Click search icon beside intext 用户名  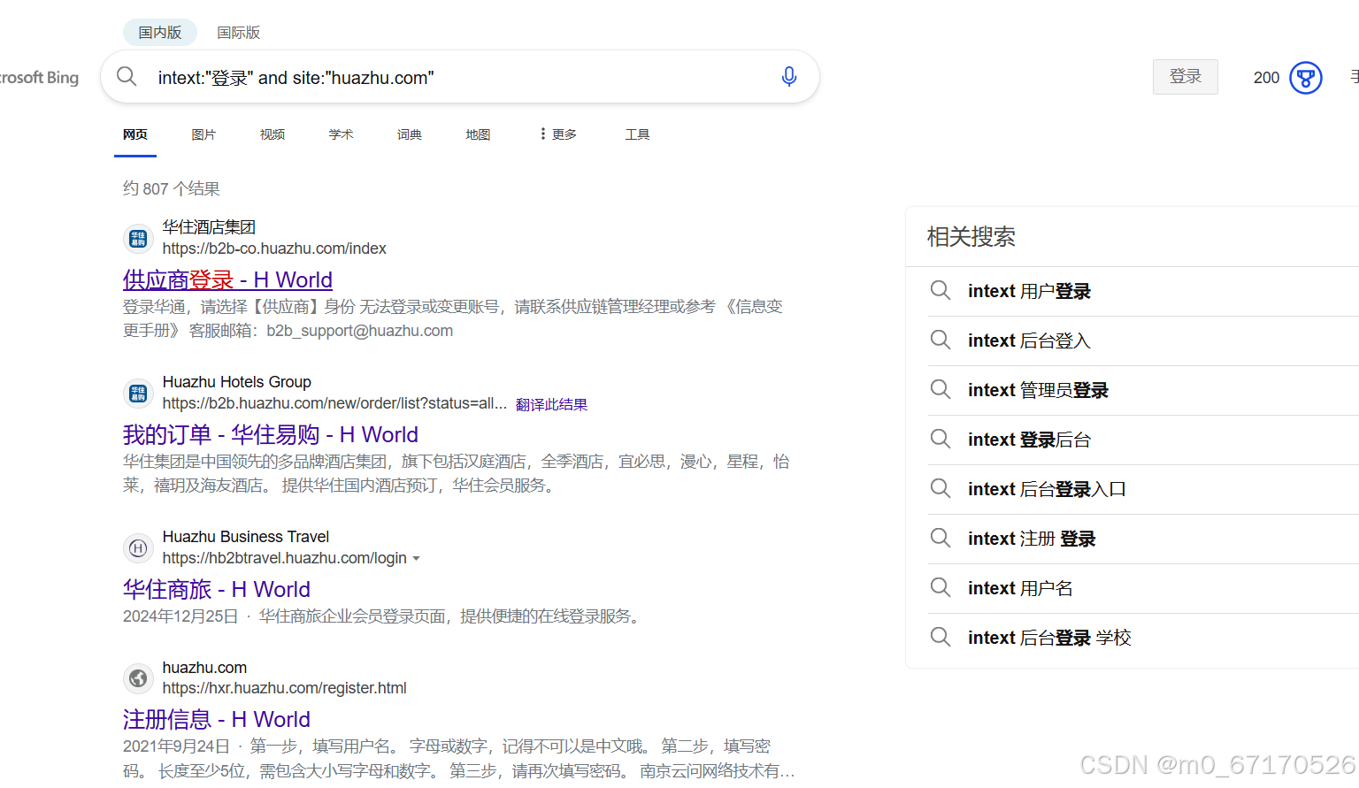tap(941, 588)
